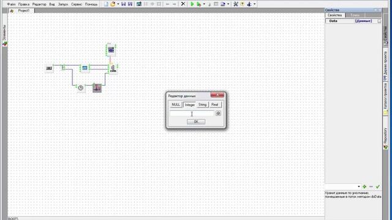Expand the arrow next to the open folder icon
This screenshot has width=392, height=220.
[x=118, y=4]
